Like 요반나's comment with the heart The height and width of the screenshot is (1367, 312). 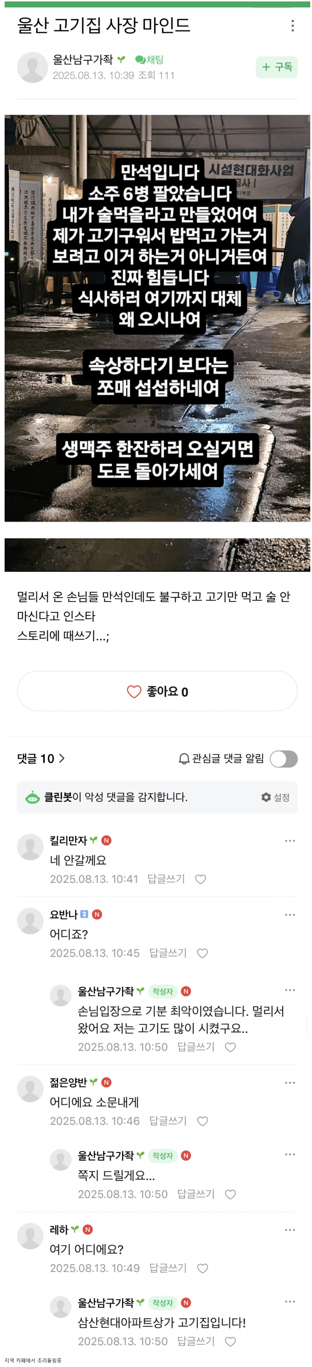pos(202,953)
